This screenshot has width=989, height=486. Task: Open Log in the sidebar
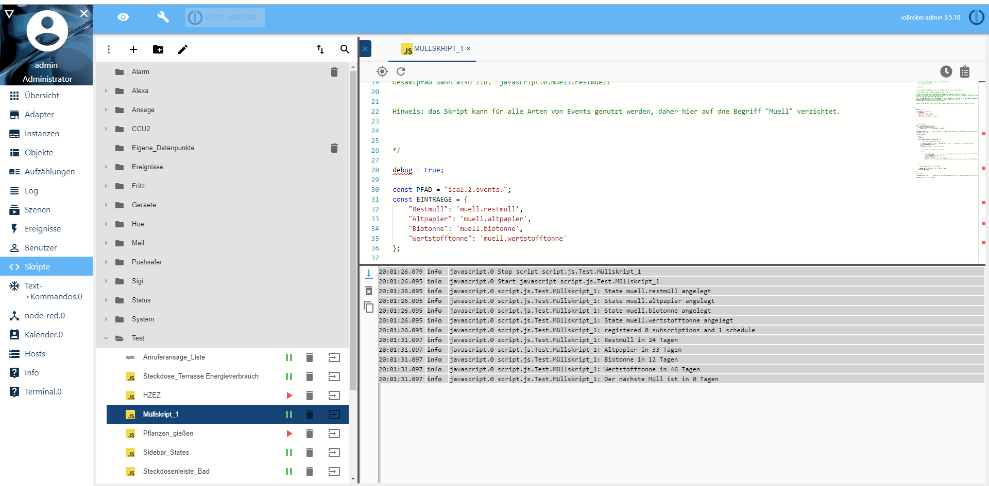[46, 191]
